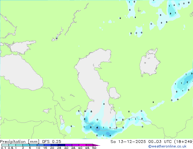
Task: Click the '00..03 UTC' time label
Action: (x=160, y=142)
